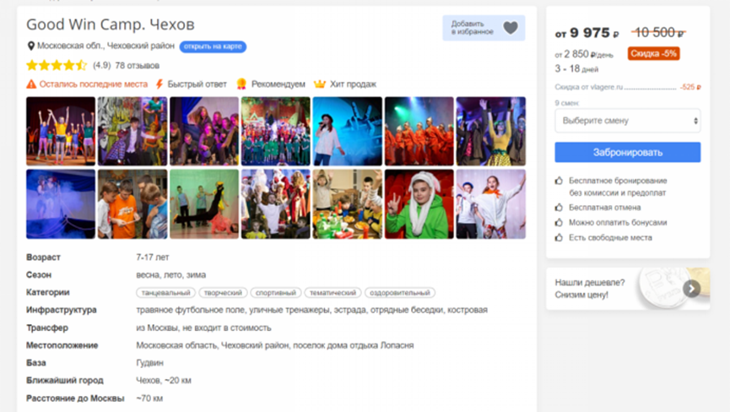
Task: Click the весна, лето, зима season value
Action: [170, 274]
